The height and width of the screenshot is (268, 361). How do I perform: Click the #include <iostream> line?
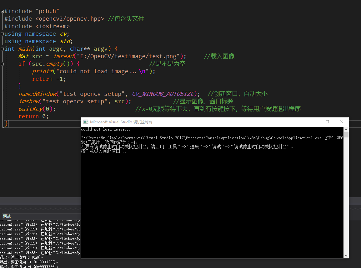[37, 26]
